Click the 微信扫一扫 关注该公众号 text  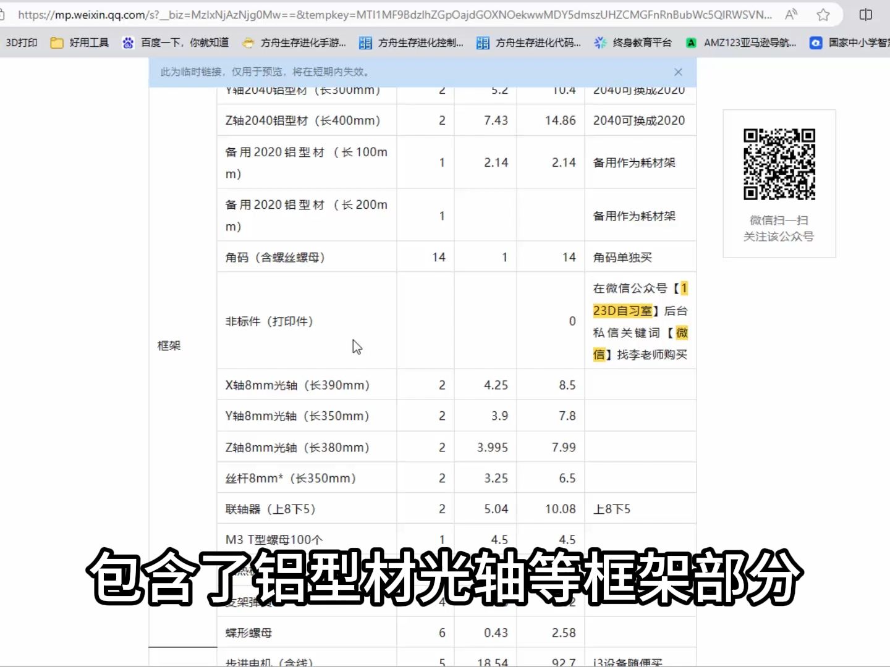(779, 229)
